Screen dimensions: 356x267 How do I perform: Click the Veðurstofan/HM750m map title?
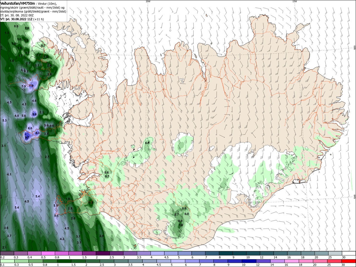tap(18, 3)
